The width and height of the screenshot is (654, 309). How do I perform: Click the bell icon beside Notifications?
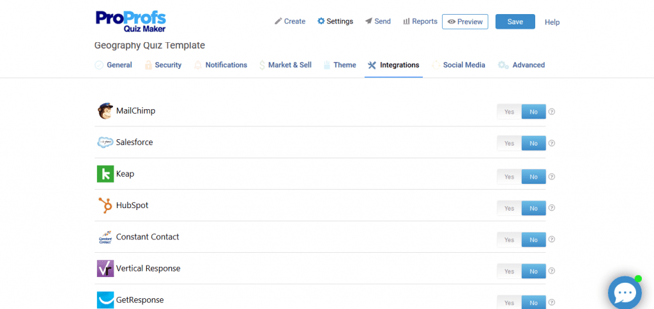click(x=198, y=65)
